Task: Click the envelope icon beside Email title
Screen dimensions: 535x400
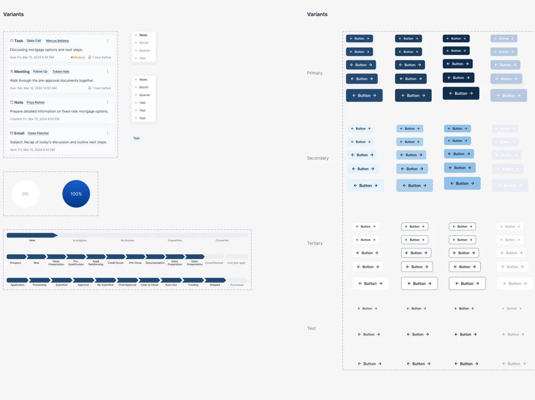Action: (12, 133)
